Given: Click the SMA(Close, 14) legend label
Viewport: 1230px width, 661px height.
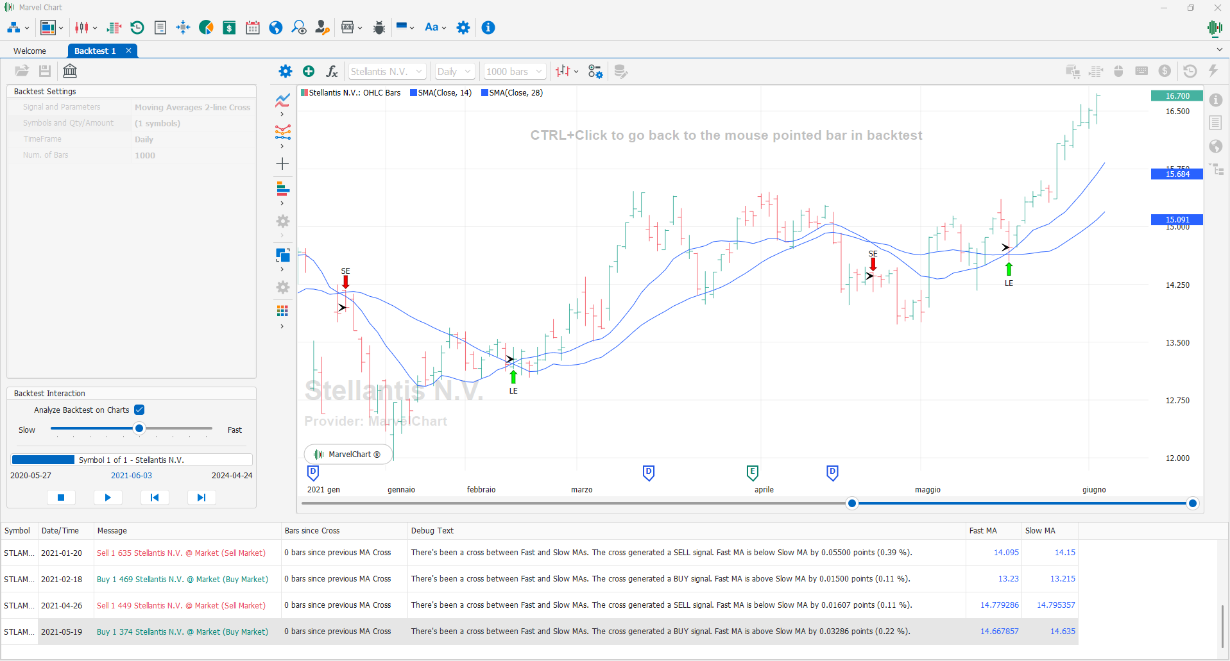Looking at the screenshot, I should 445,93.
